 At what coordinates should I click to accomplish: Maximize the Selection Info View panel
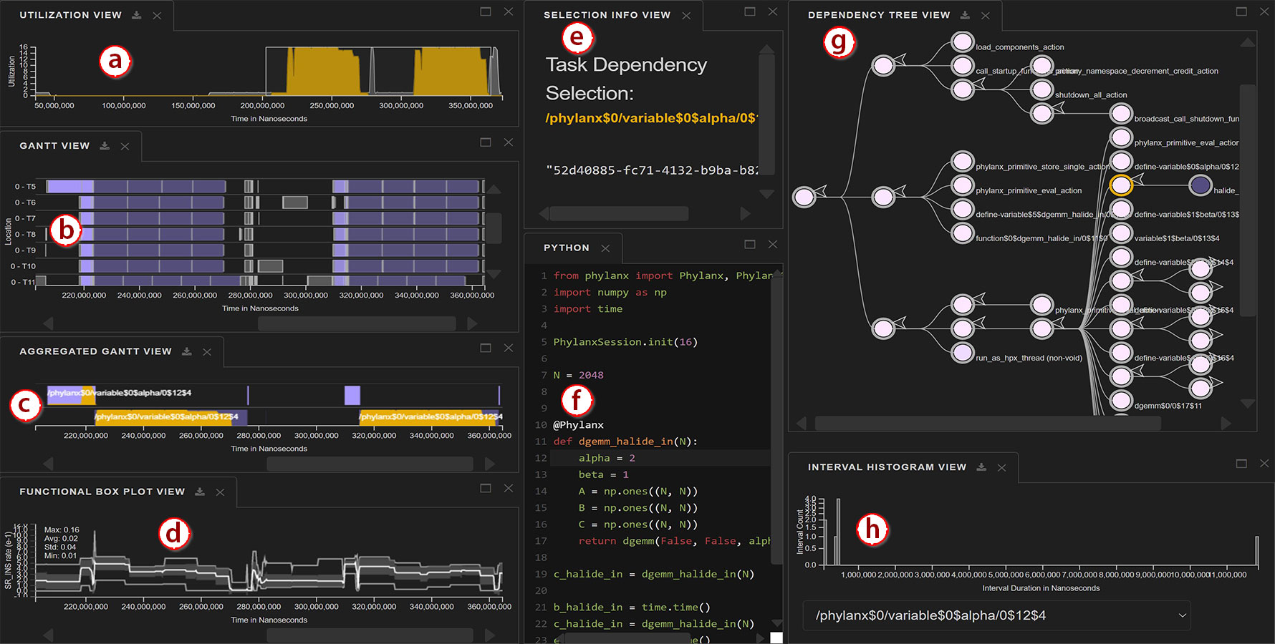click(x=750, y=11)
